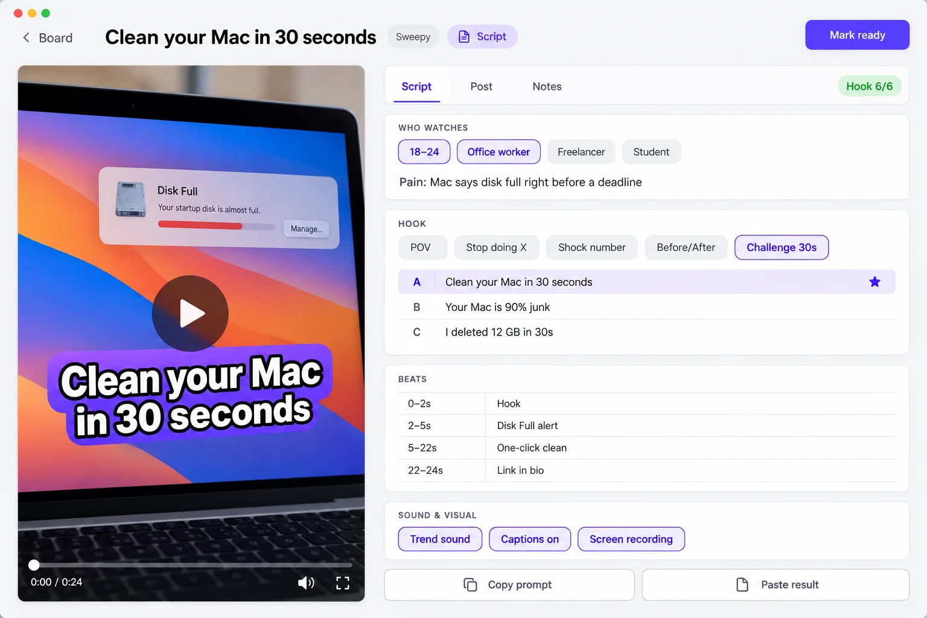Click the 'Disk Full alert' beat cell
927x618 pixels.
tap(690, 425)
